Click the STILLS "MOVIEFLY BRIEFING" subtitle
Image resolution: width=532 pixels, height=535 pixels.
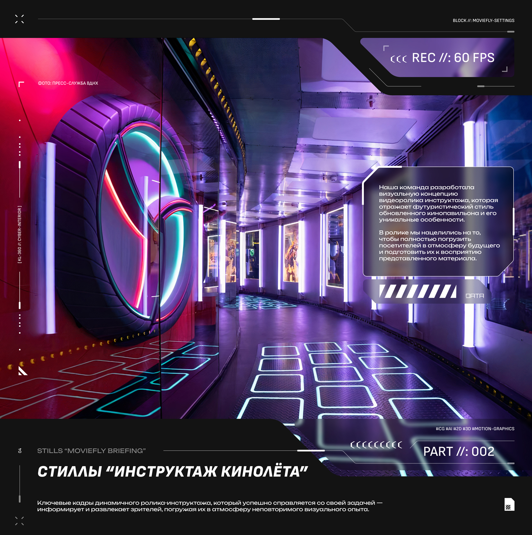click(x=91, y=451)
